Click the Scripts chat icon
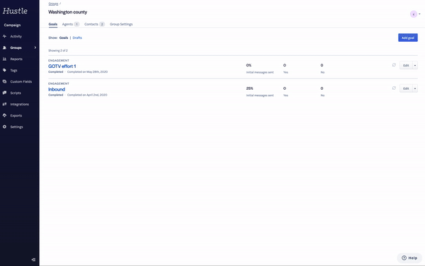 click(x=5, y=93)
